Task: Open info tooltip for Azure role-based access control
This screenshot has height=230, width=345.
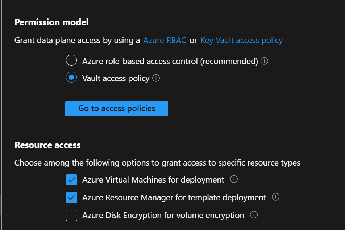Action: [x=265, y=61]
